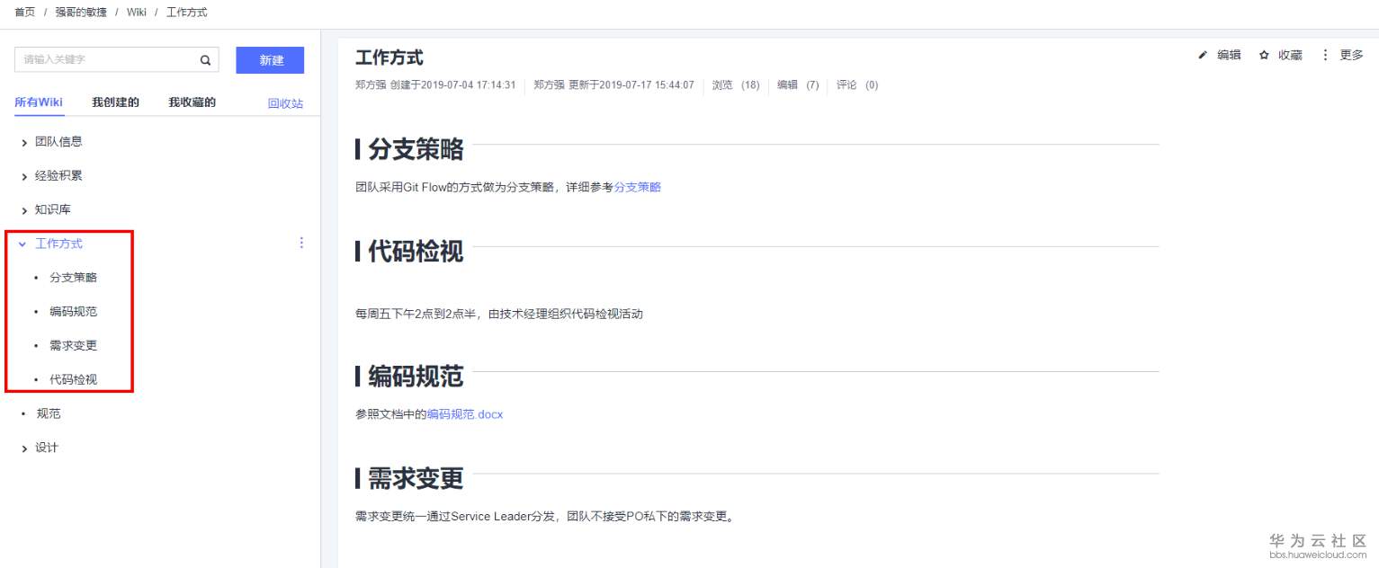This screenshot has height=568, width=1379.
Task: Open the 更多 vertical ellipsis menu
Action: click(1325, 55)
